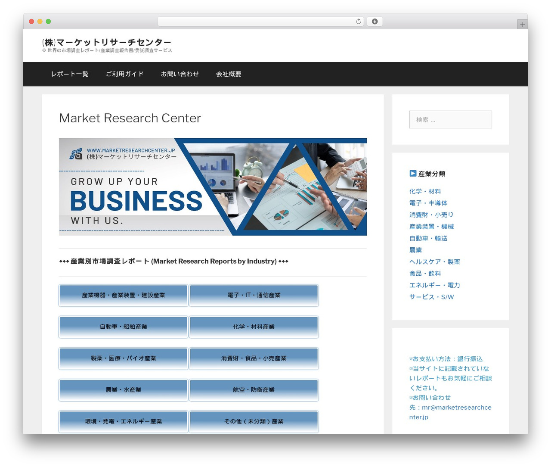Open the 化学・材料 sidebar link
Image resolution: width=551 pixels, height=467 pixels.
[x=425, y=191]
